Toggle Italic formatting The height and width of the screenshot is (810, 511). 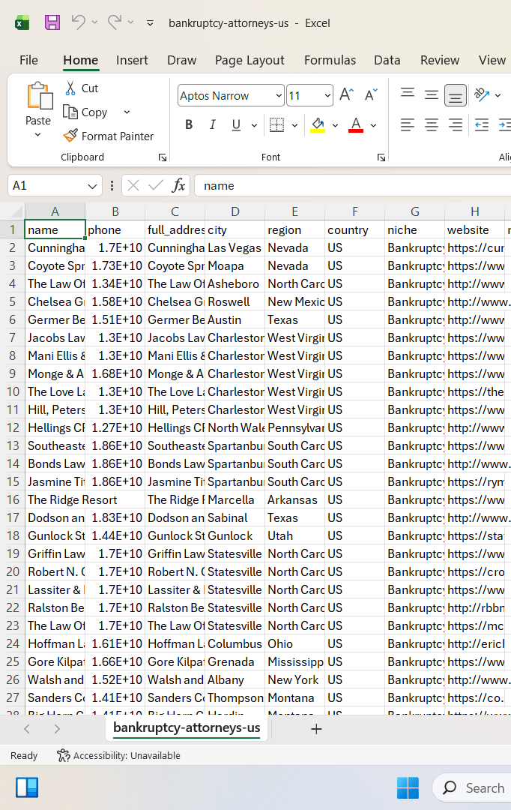pyautogui.click(x=212, y=124)
